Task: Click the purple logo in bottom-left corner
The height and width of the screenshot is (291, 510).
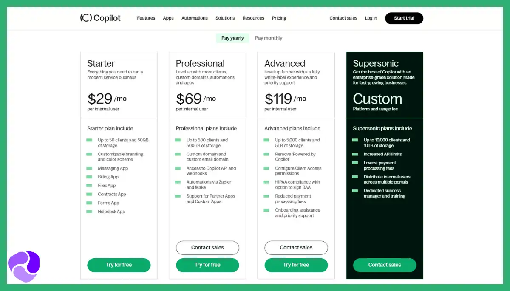Action: click(x=24, y=266)
